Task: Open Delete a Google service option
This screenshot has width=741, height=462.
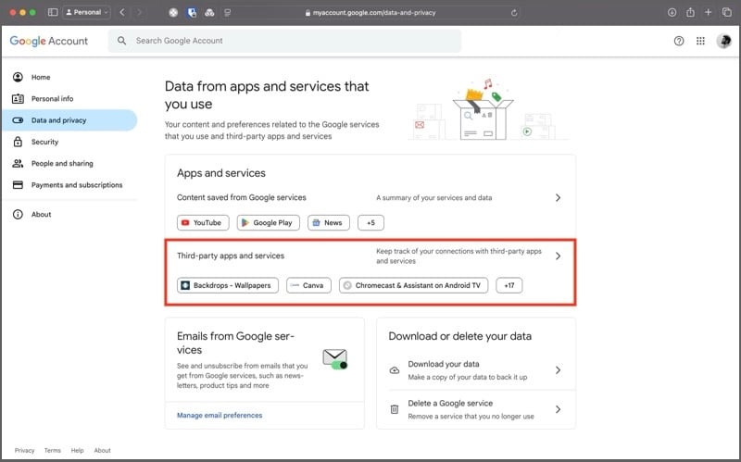Action: tap(476, 409)
